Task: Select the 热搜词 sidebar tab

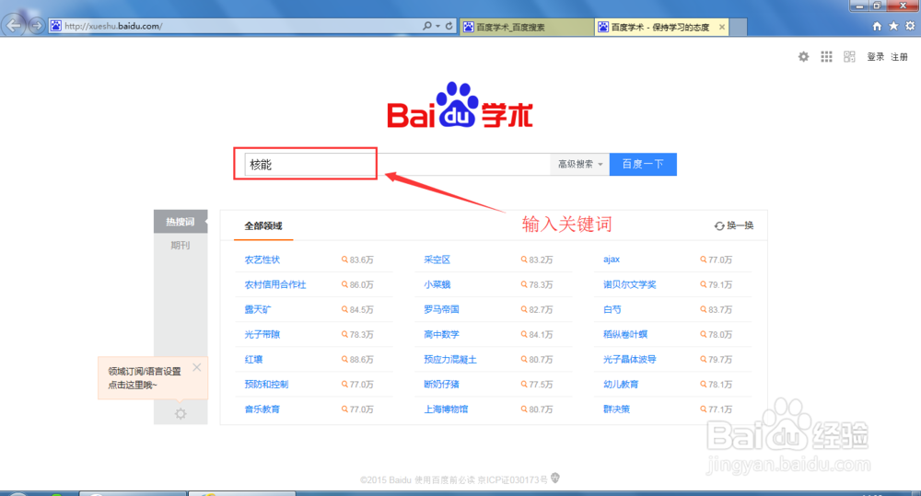Action: click(x=181, y=221)
